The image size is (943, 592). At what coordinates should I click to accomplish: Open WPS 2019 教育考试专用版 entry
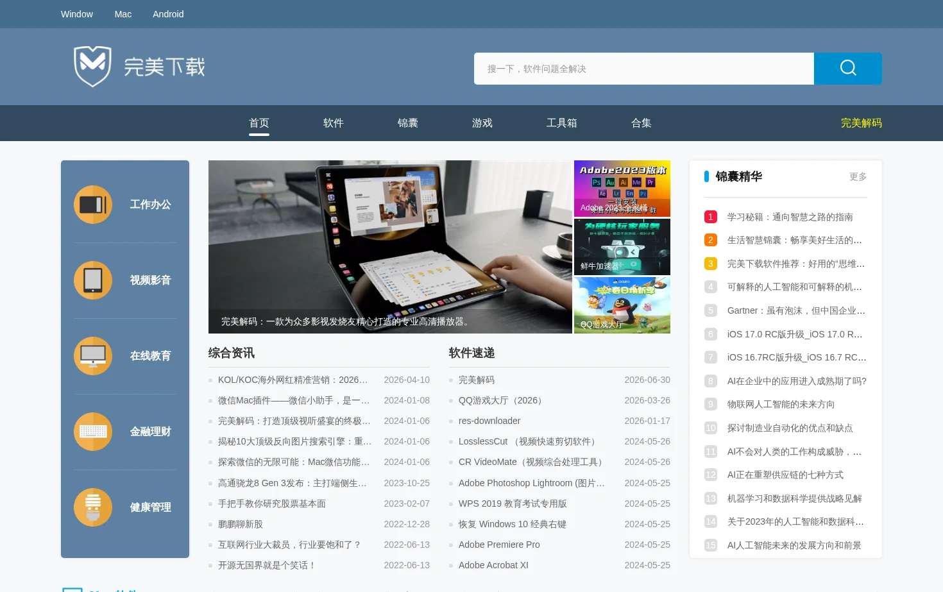(513, 504)
